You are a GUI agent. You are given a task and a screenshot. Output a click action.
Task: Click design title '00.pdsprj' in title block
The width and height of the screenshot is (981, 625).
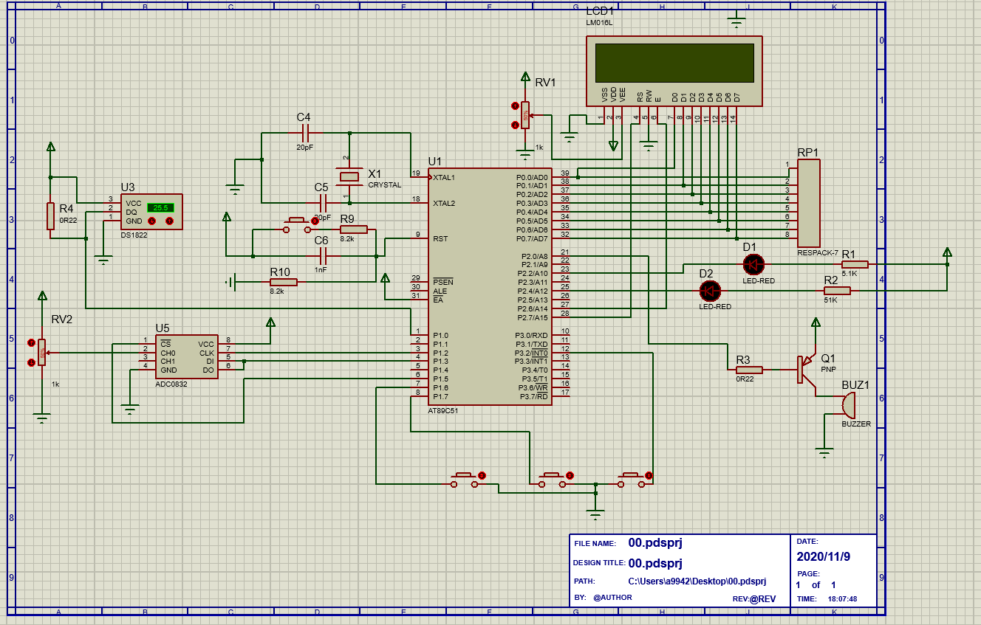click(655, 563)
